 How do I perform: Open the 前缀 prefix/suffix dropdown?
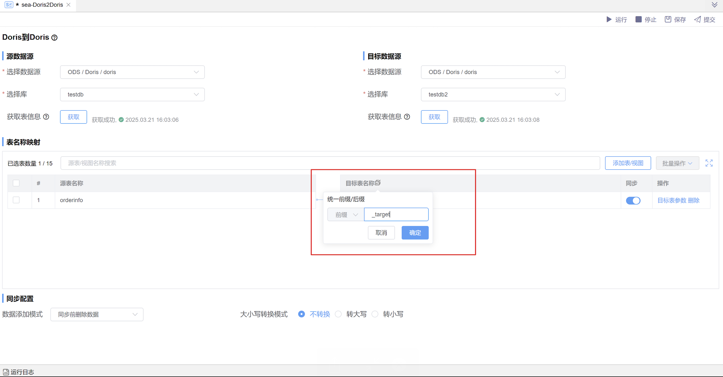click(x=346, y=215)
